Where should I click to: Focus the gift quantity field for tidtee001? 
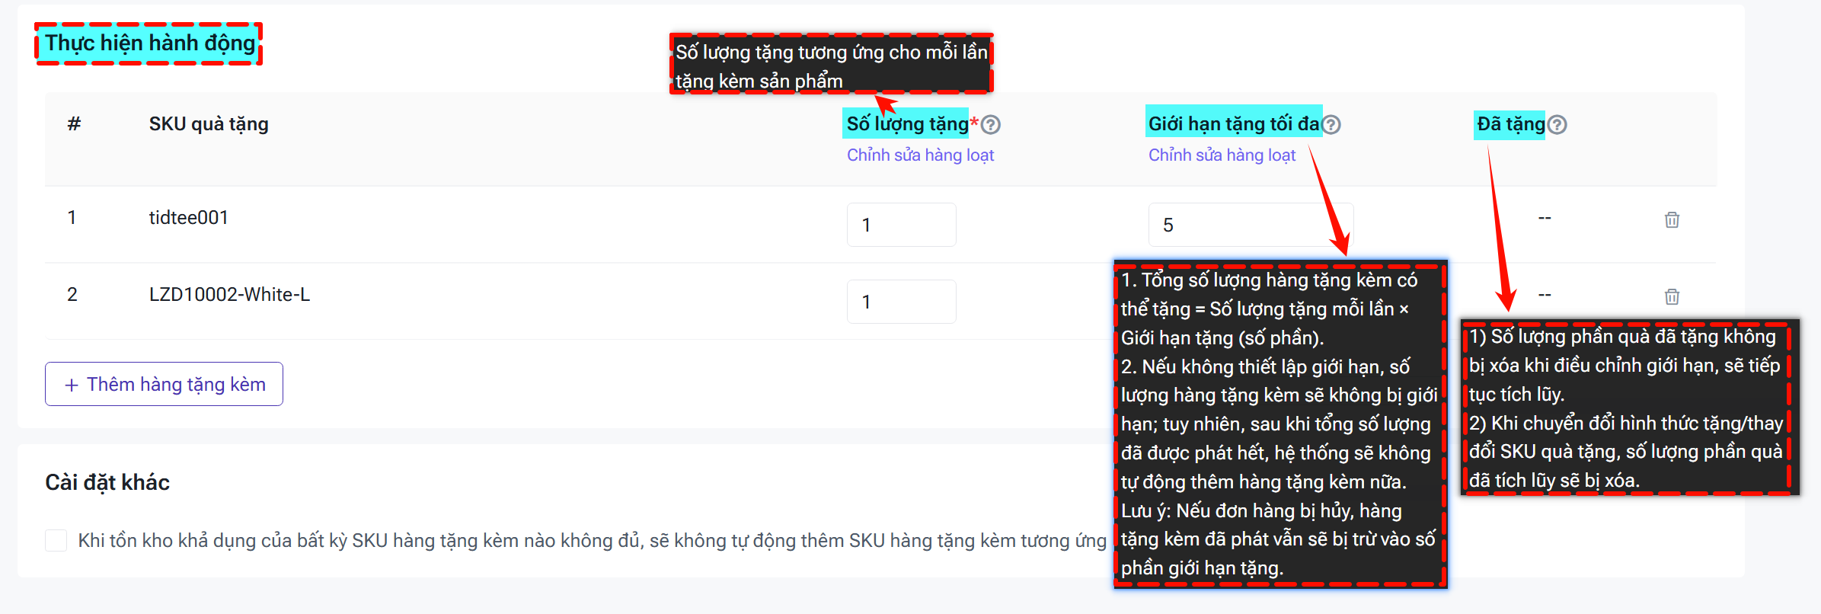point(901,225)
